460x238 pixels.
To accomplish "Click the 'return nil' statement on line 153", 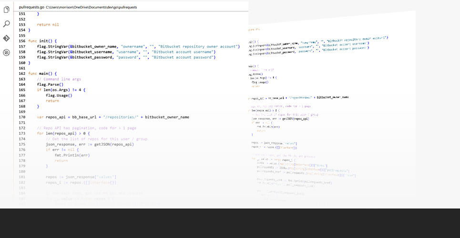I will 48,24.
